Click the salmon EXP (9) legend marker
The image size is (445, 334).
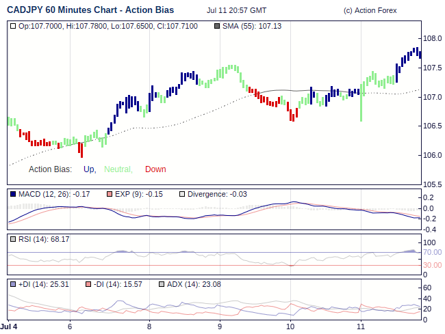(110, 195)
